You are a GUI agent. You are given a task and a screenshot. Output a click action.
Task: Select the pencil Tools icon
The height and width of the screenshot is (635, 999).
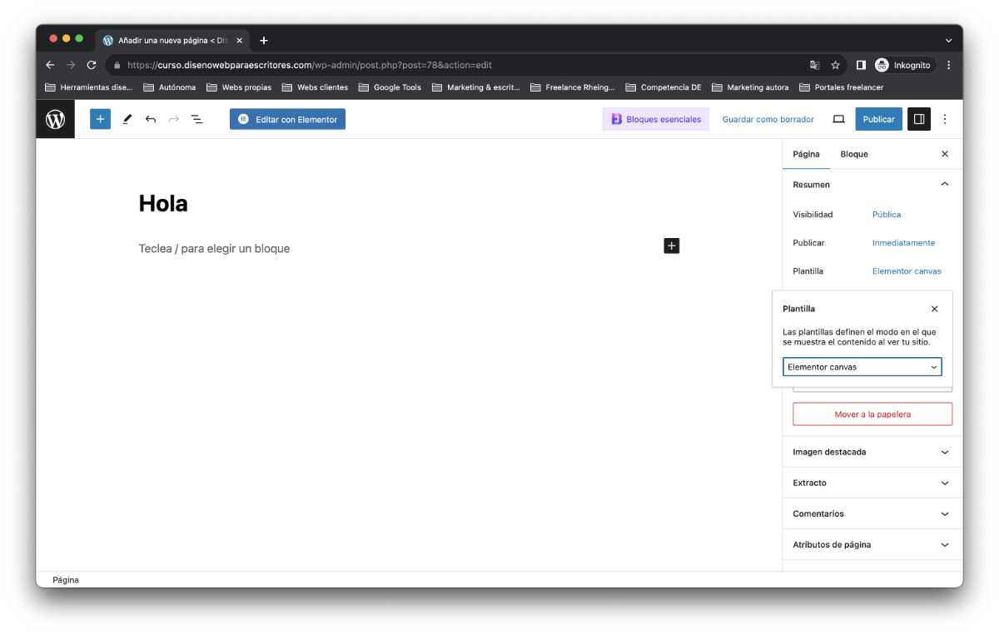click(127, 119)
